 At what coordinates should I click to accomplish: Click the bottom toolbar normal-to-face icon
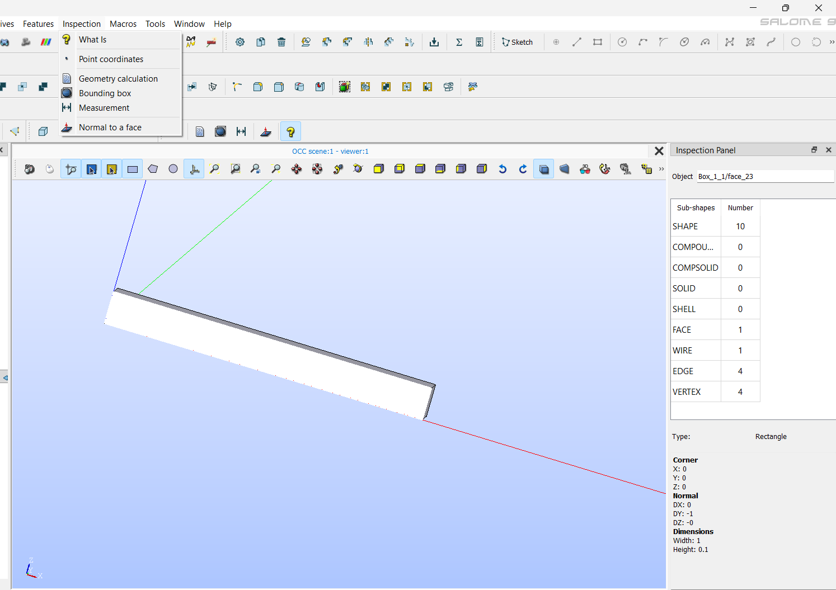[266, 131]
